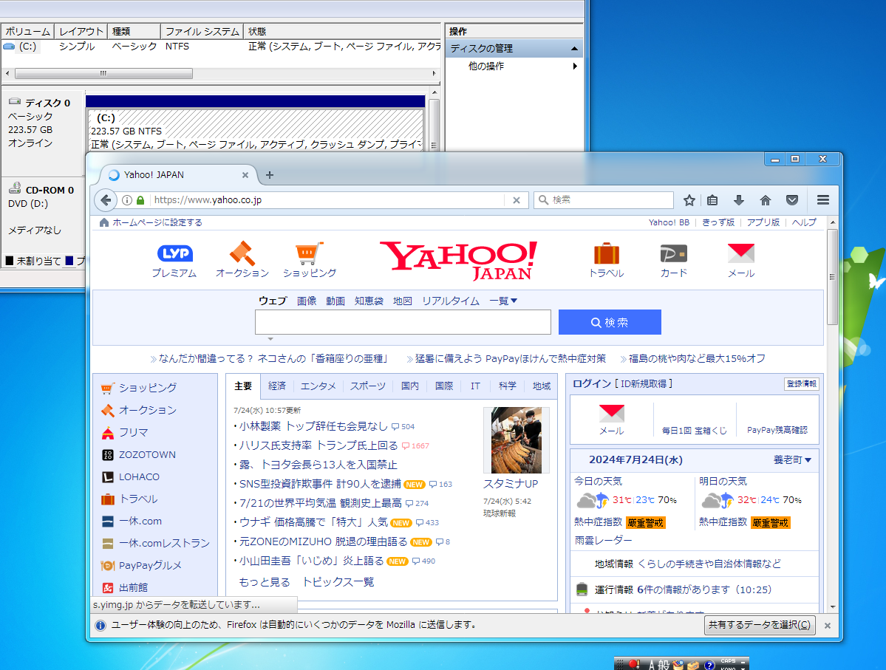The image size is (886, 670).
Task: Open 養老町 location dropdown in weather
Action: [792, 460]
